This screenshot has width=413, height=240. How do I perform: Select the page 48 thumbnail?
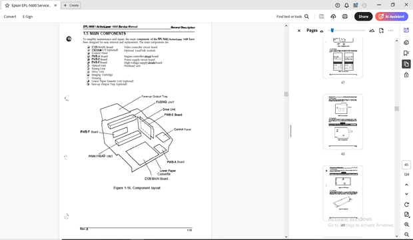point(342,121)
